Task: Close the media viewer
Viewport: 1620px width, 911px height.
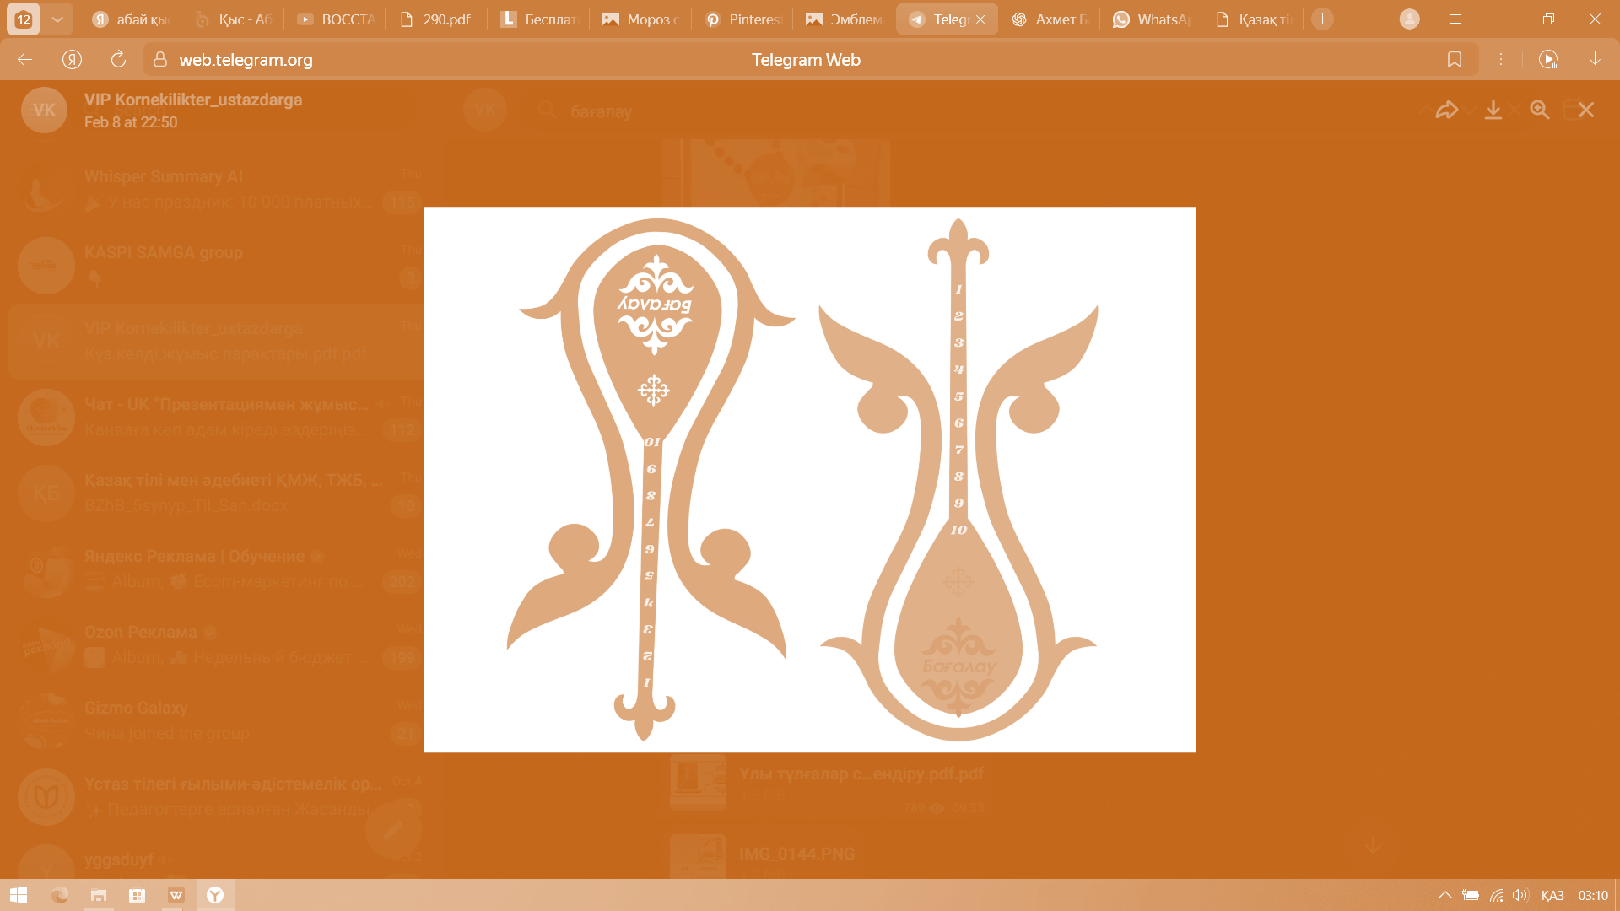Action: 1586,110
